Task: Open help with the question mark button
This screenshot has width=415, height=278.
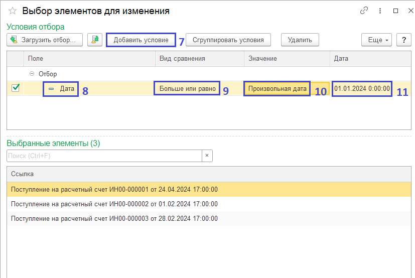Action: click(x=403, y=40)
